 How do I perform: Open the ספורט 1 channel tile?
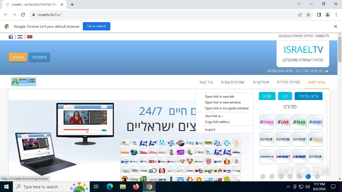[299, 139]
